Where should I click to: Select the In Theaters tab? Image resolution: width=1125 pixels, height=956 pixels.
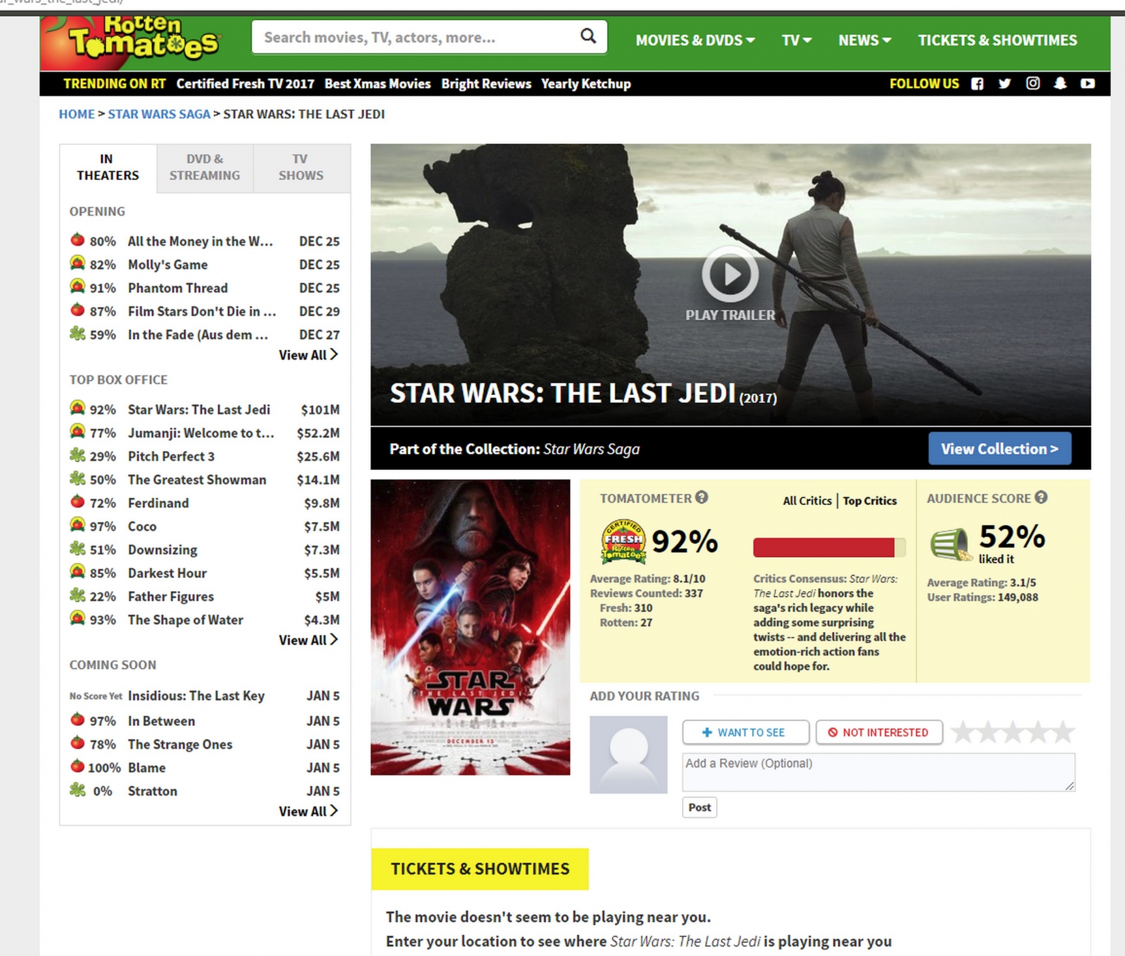(x=108, y=168)
